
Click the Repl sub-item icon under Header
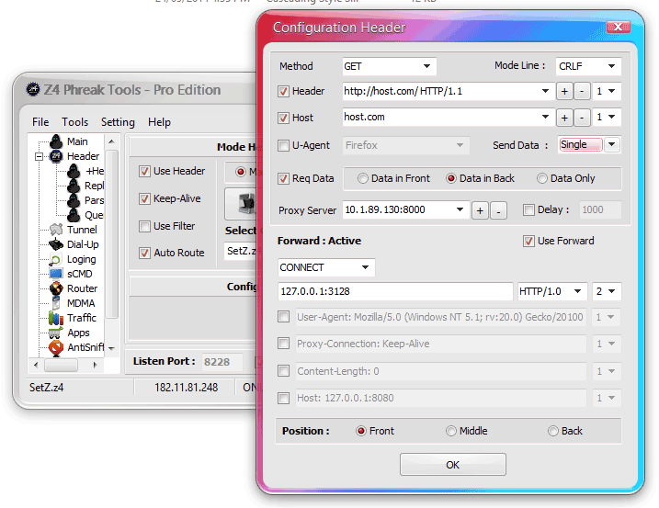point(74,186)
